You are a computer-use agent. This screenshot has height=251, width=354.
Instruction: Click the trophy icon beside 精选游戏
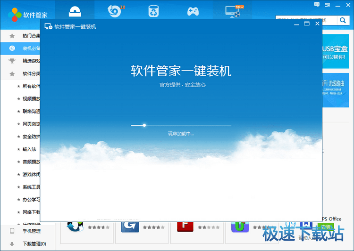coord(12,61)
